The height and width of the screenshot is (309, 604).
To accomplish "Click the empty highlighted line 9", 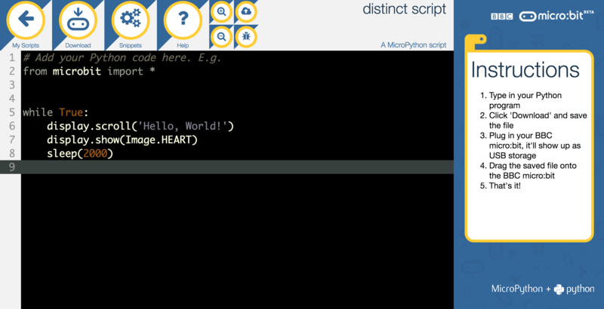I will click(x=237, y=167).
